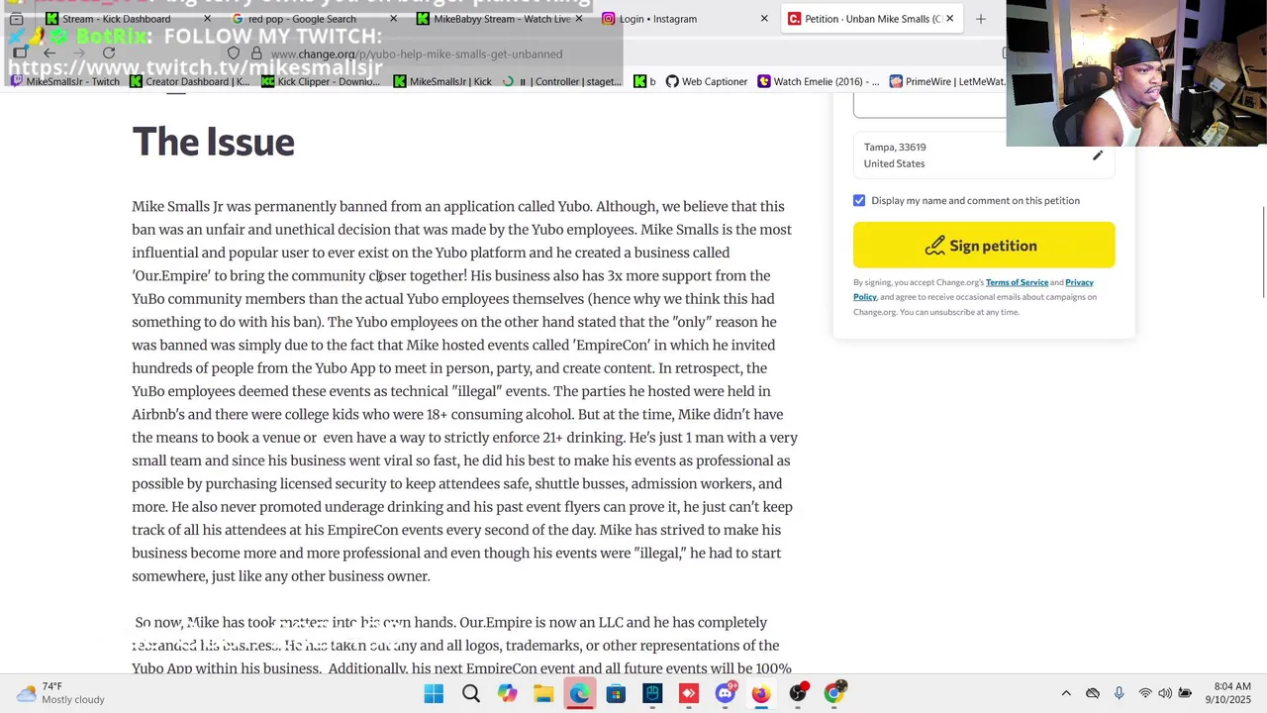Open Google Chrome from taskbar
This screenshot has width=1267, height=713.
[x=834, y=693]
